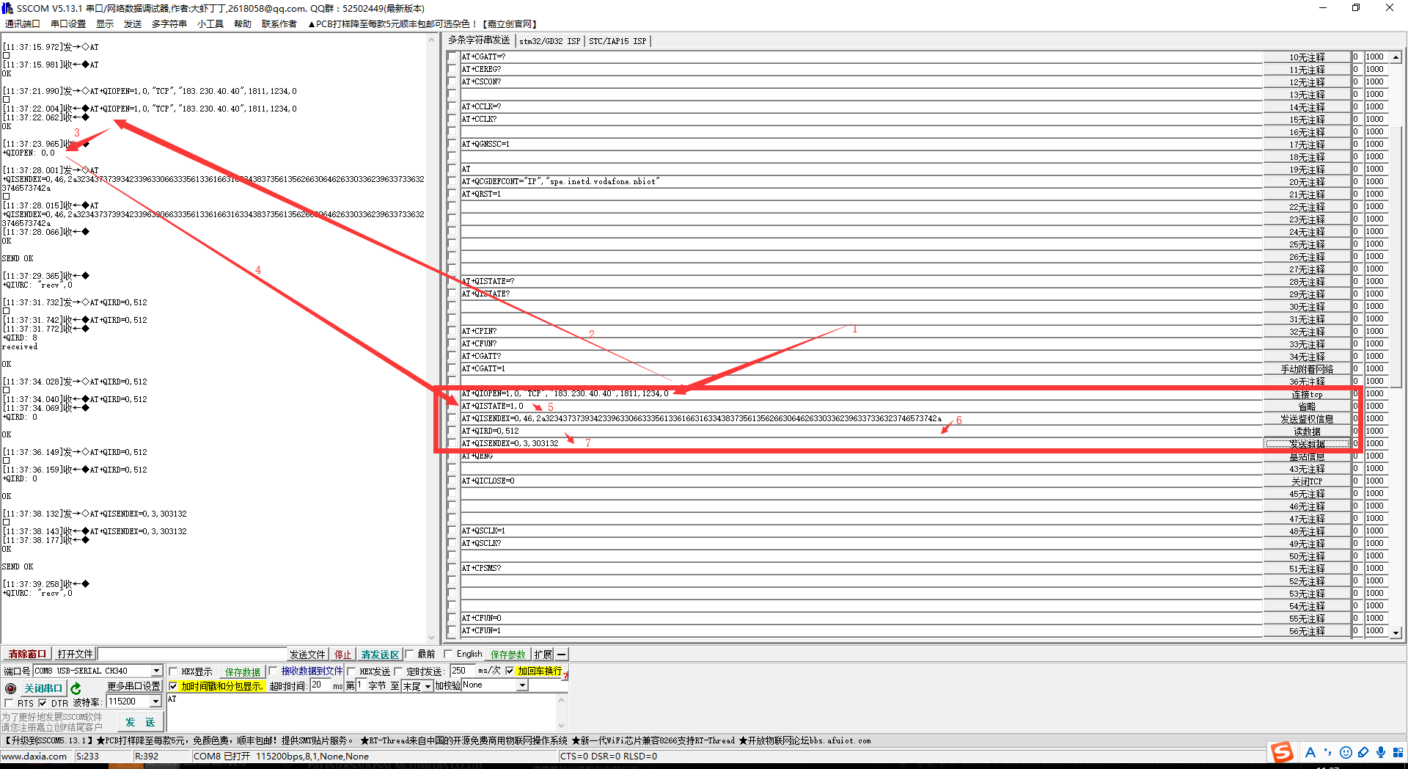Open Sogou toolbox grid icon

click(x=1398, y=752)
